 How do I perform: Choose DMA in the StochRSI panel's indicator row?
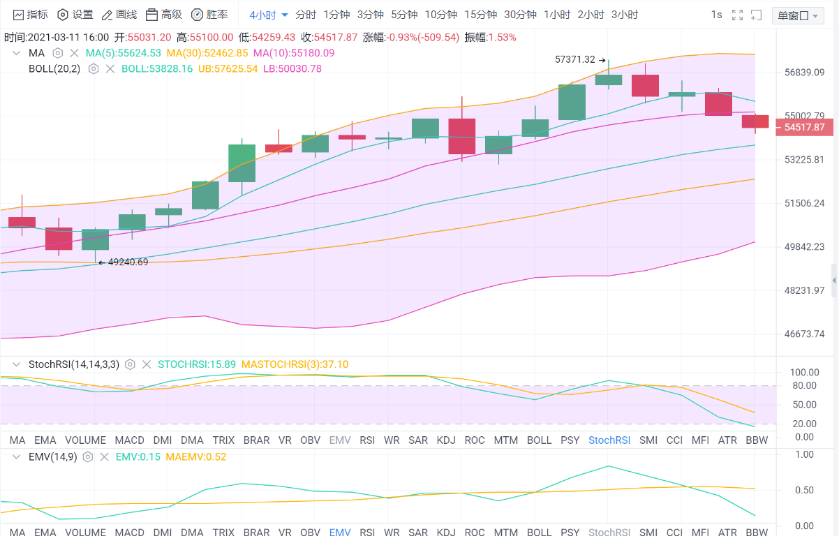[x=192, y=440]
